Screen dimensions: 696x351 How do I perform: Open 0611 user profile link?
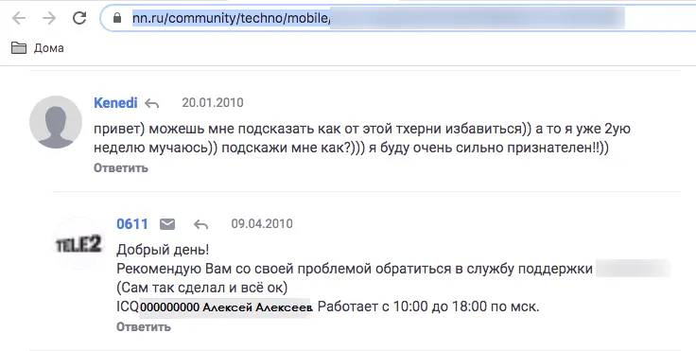point(132,224)
